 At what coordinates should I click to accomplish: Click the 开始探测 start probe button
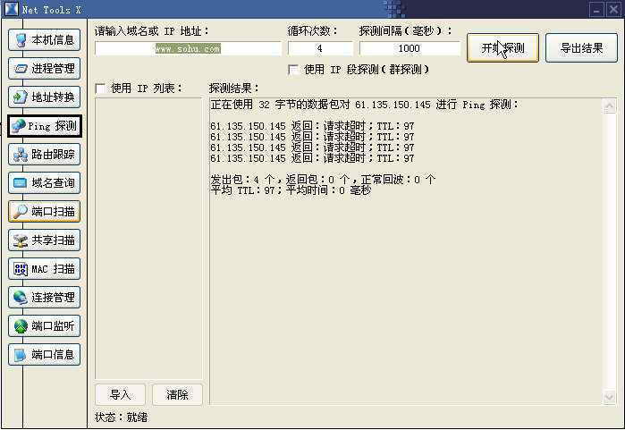(x=503, y=48)
